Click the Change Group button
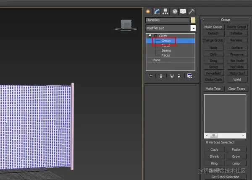 point(213,40)
